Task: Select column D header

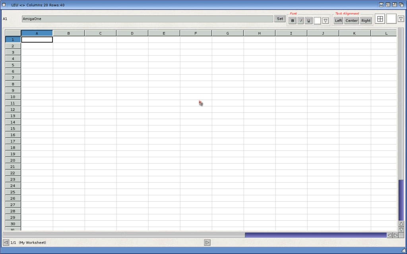Action: click(132, 33)
